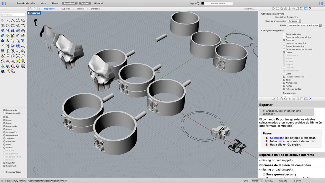The height and width of the screenshot is (183, 325).
Task: Click the Zoom Extents magnifier icon
Action: coord(18,56)
